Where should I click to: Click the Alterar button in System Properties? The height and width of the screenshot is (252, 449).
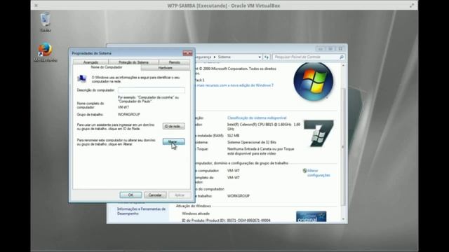[x=173, y=141]
